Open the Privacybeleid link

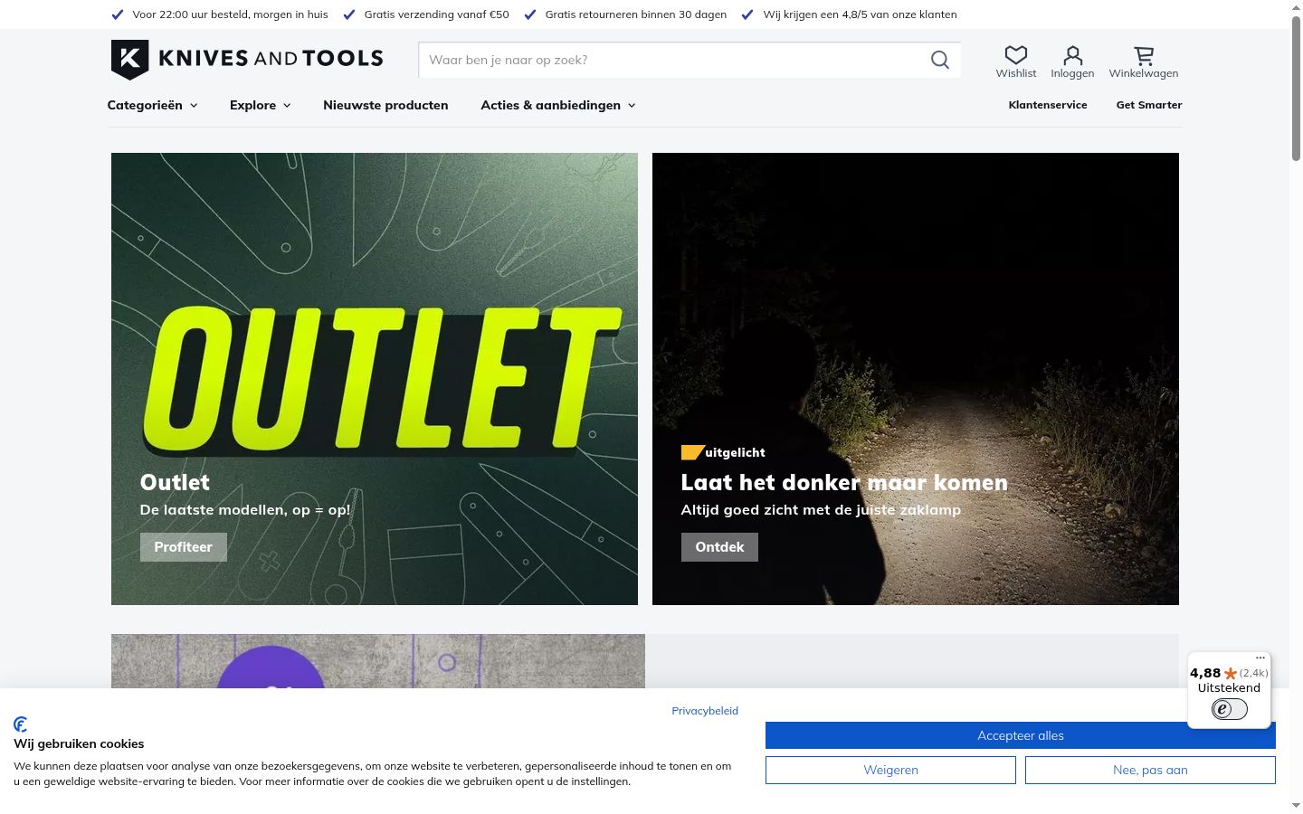pyautogui.click(x=705, y=711)
